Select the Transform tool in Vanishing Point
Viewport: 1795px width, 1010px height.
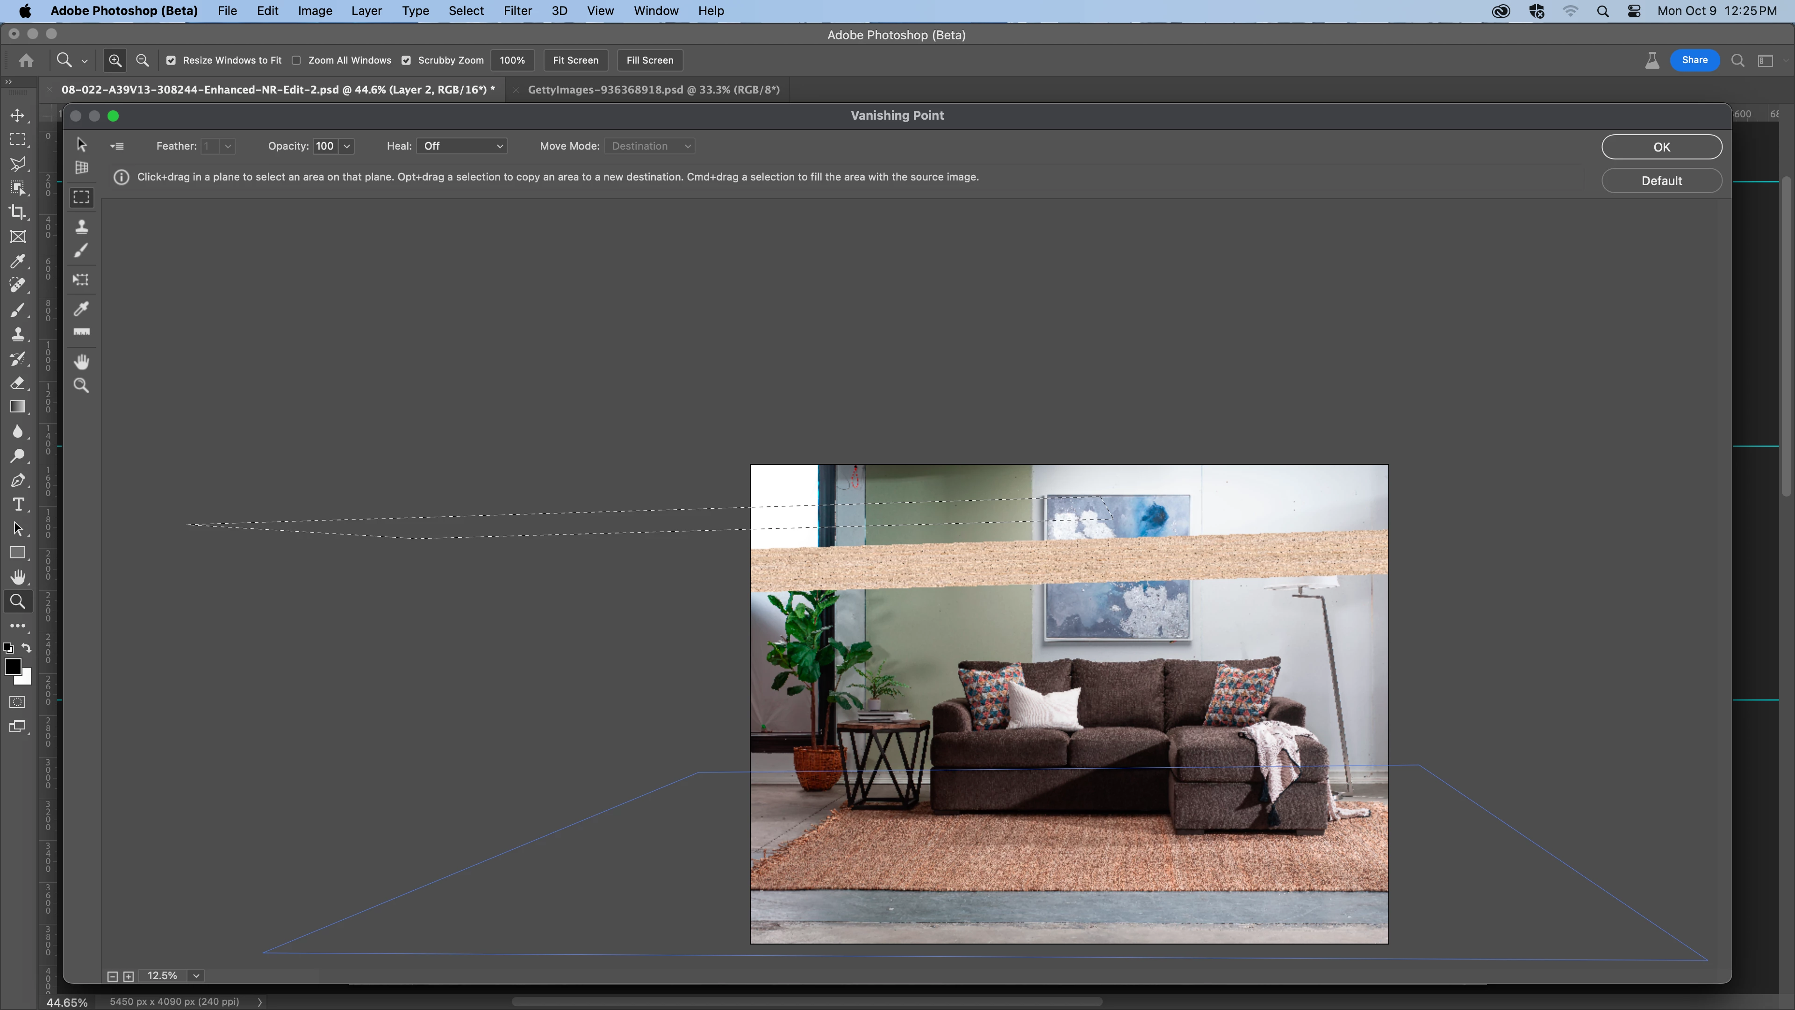pos(81,280)
